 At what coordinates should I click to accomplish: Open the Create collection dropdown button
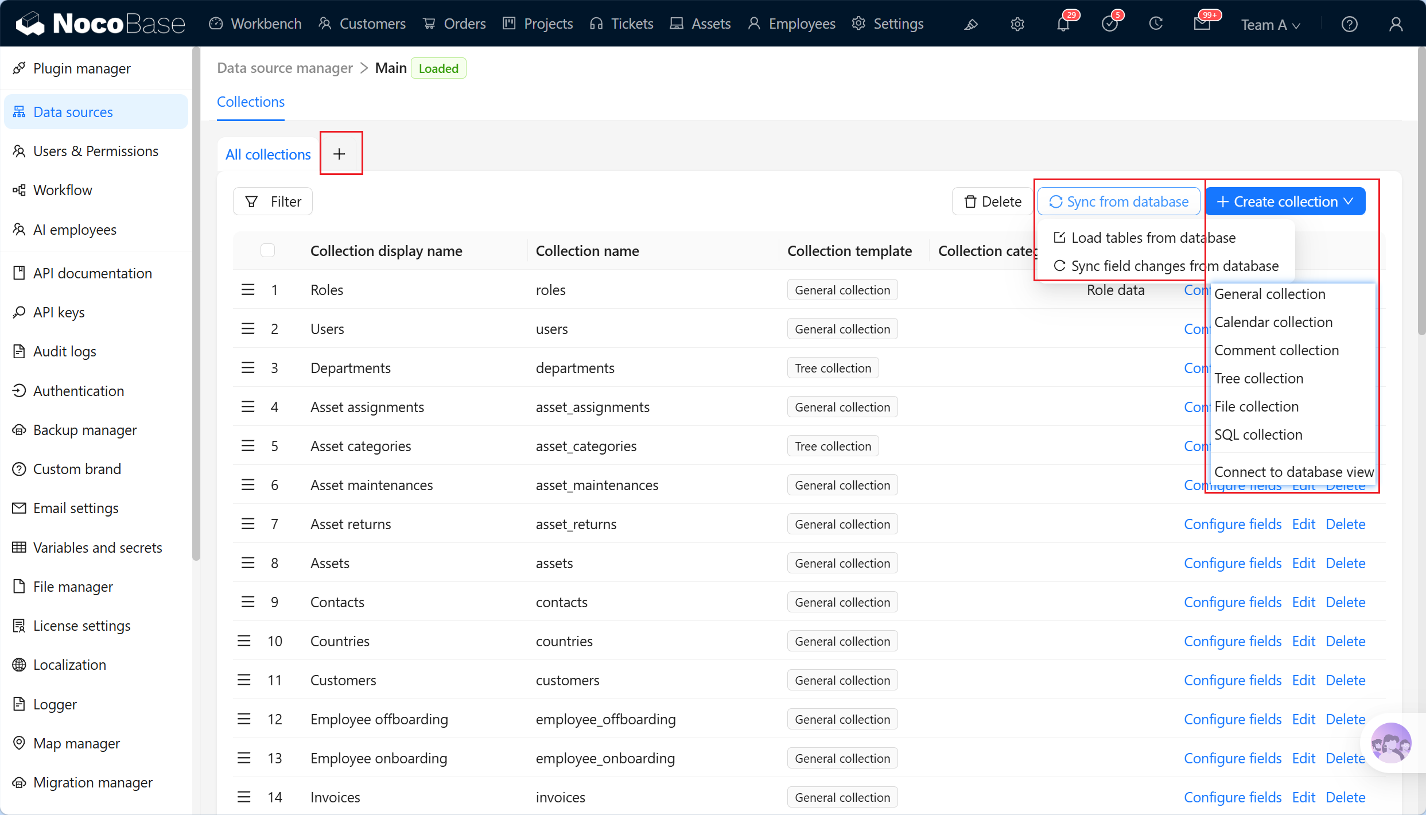tap(1285, 201)
